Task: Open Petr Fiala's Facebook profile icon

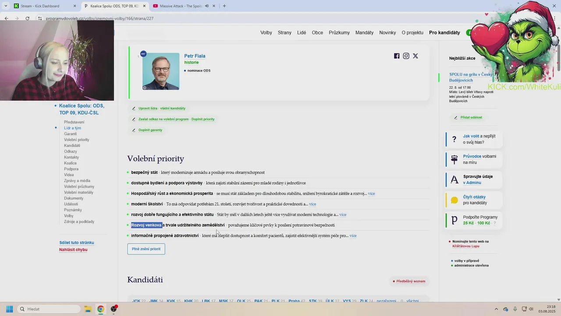Action: click(397, 56)
